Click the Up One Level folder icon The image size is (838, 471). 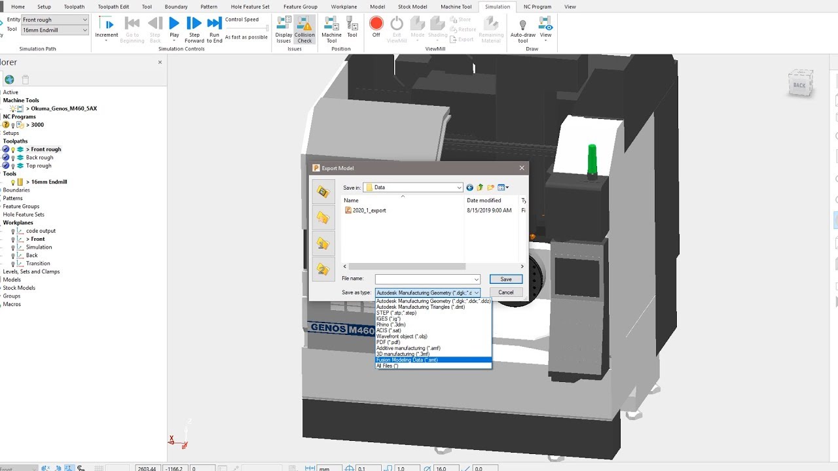[x=480, y=188]
